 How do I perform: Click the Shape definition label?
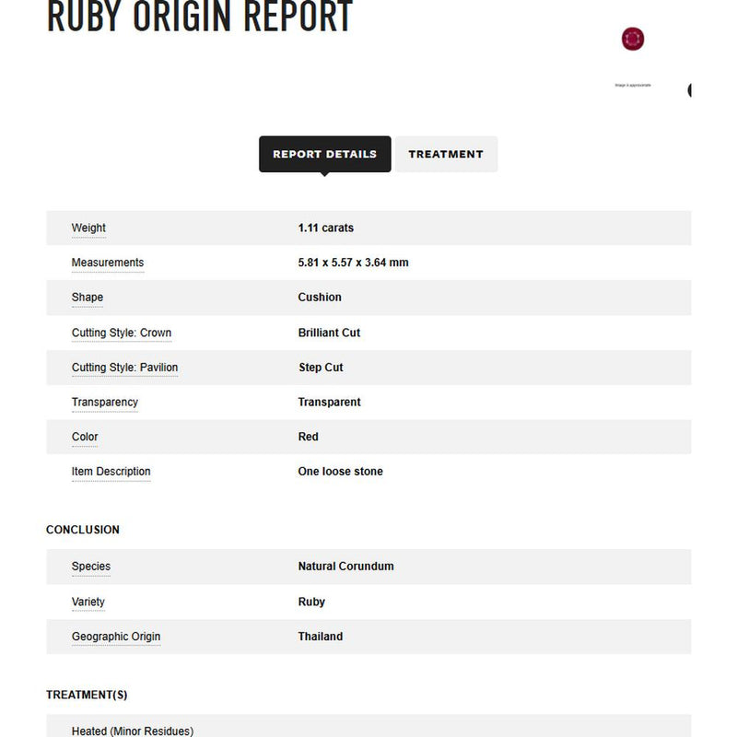pyautogui.click(x=88, y=298)
